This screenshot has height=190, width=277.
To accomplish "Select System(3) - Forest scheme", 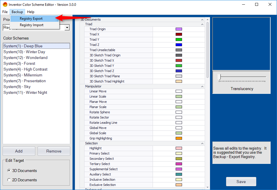I will (x=36, y=63).
